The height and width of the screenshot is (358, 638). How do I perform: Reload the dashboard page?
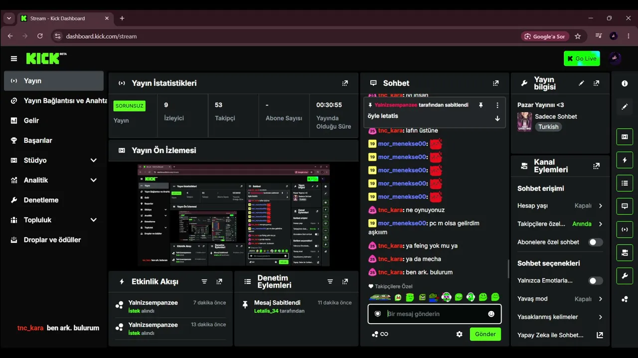click(x=40, y=36)
